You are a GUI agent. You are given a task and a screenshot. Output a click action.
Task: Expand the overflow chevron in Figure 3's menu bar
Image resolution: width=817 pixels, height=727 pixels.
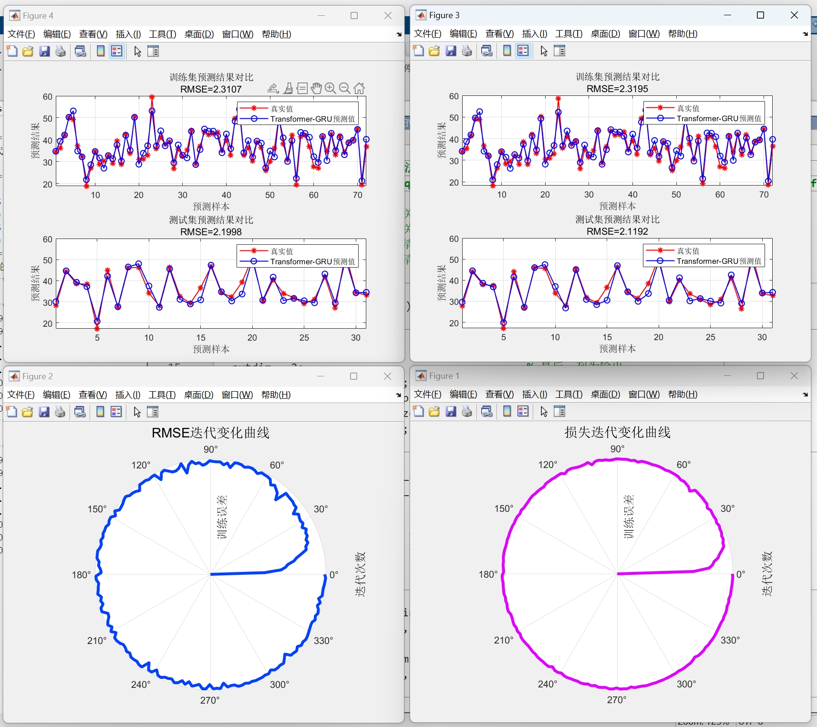pos(804,33)
